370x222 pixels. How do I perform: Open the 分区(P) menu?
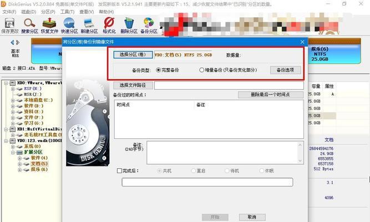point(48,12)
